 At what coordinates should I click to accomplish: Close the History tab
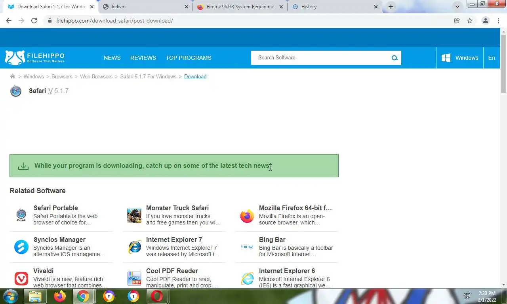[376, 7]
